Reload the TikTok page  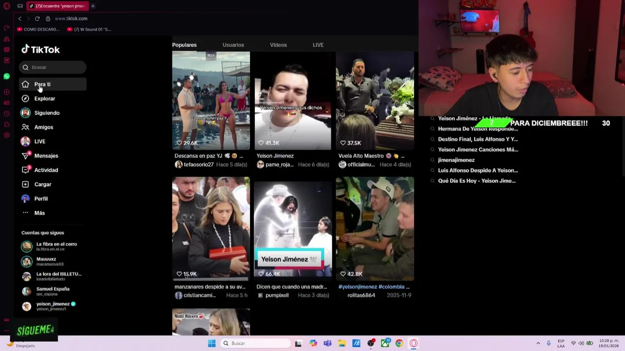[37, 19]
